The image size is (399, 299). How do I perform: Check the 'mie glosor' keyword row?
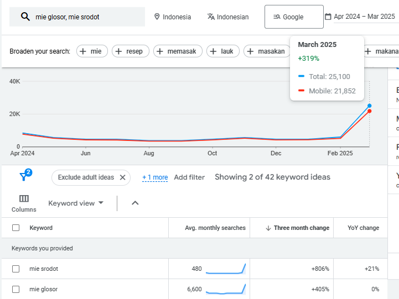pyautogui.click(x=16, y=289)
